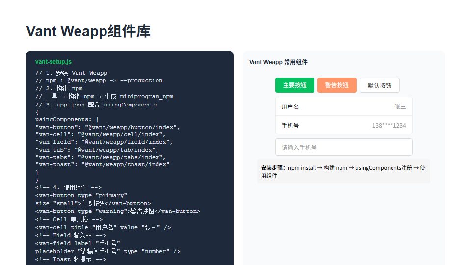Click the "van-tab" component path line
The width and height of the screenshot is (471, 265).
pos(97,150)
